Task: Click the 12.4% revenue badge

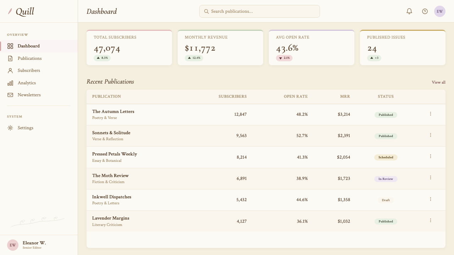Action: [194, 58]
